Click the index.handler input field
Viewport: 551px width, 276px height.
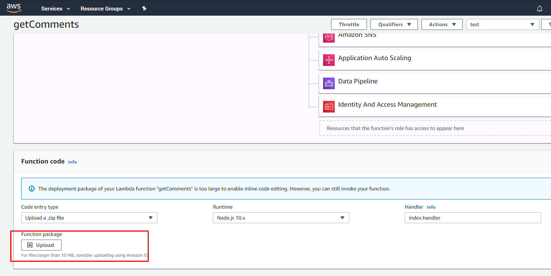click(x=473, y=218)
